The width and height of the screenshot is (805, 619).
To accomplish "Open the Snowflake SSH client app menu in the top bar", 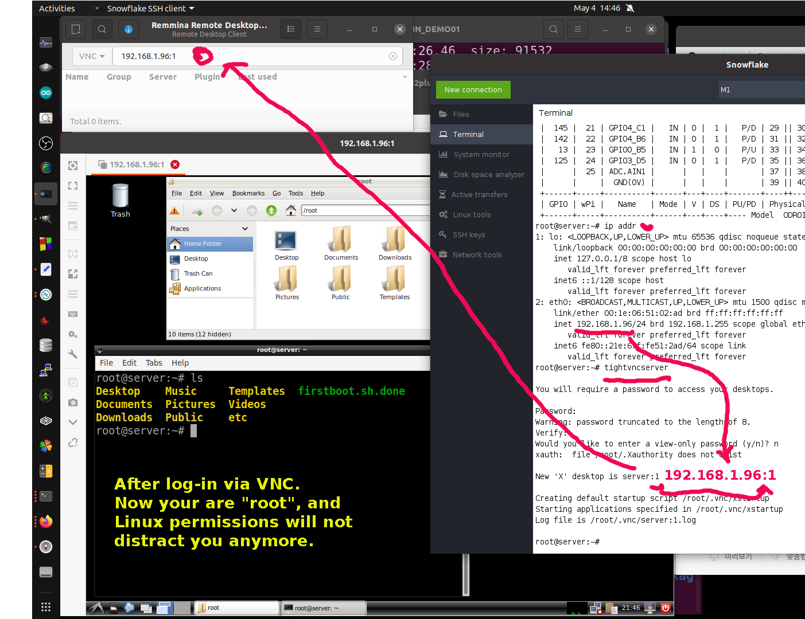I will [145, 8].
